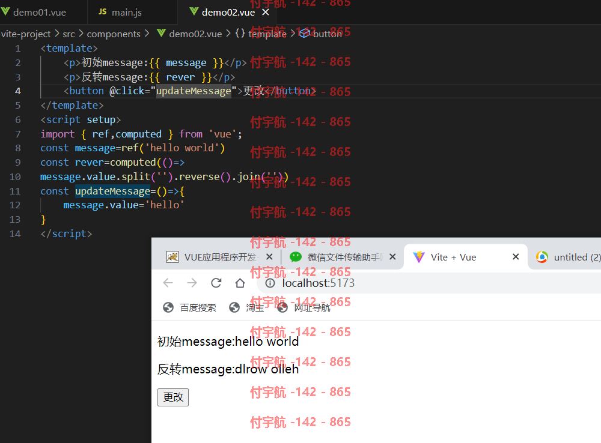Close the VUE应用程序开发 browser tab
601x443 pixels.
pyautogui.click(x=269, y=257)
